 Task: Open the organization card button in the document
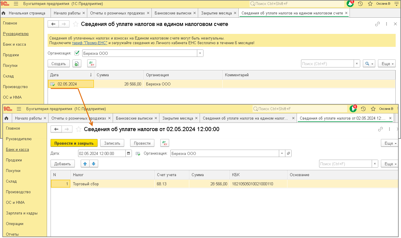tap(289, 153)
